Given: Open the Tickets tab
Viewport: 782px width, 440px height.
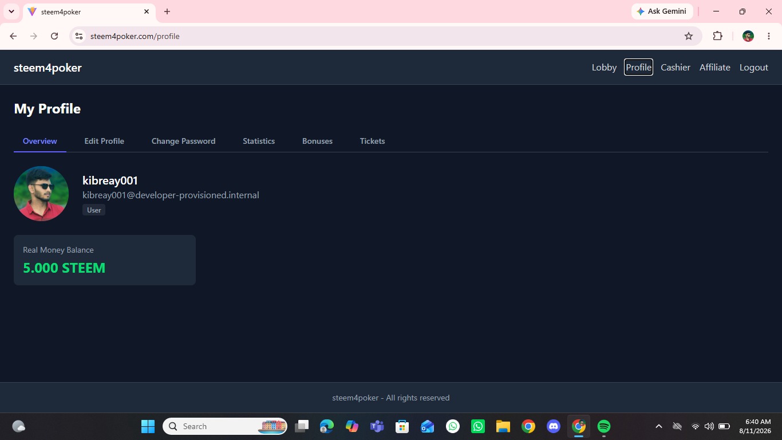Looking at the screenshot, I should point(372,141).
